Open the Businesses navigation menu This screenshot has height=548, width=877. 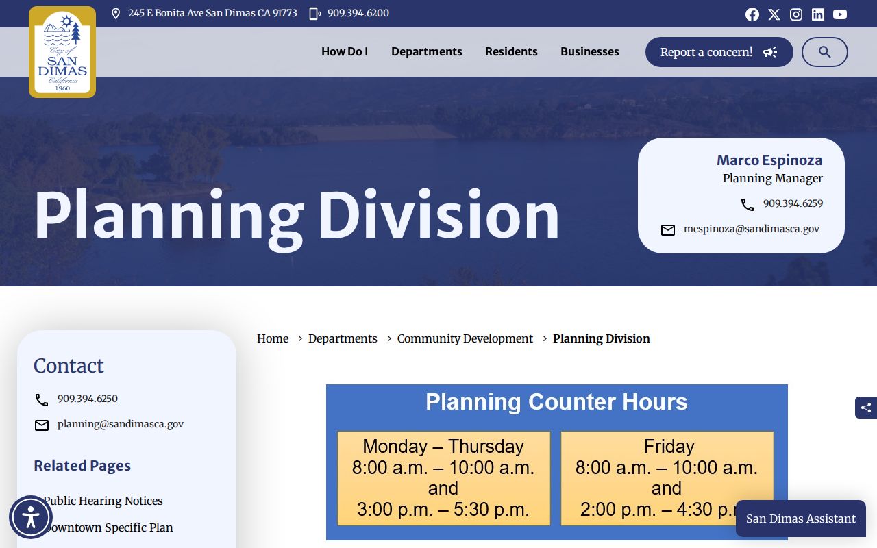(x=590, y=51)
